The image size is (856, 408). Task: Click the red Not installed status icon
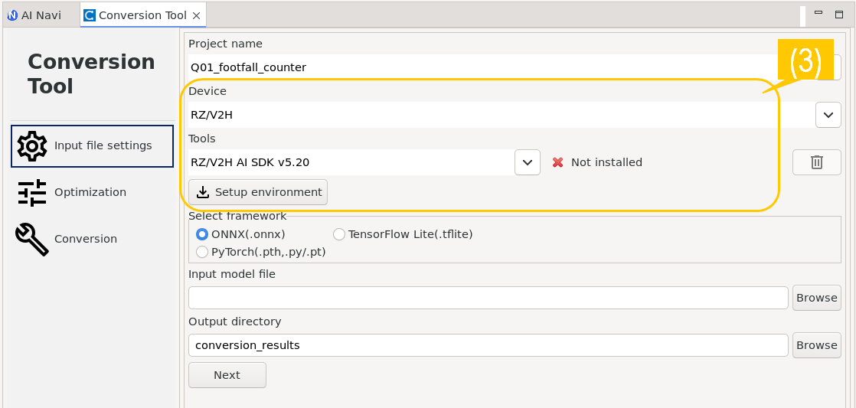tap(558, 162)
